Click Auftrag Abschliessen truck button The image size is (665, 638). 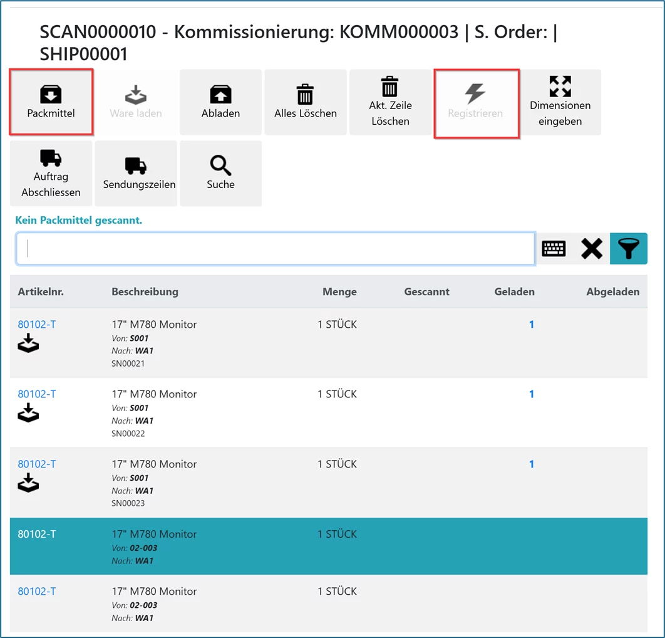click(51, 174)
